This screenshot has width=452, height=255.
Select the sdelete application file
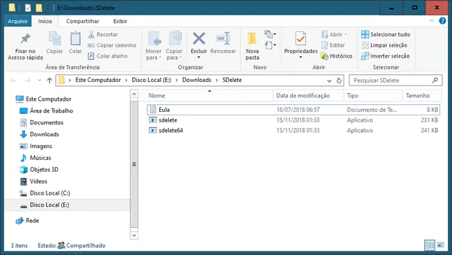293,120
